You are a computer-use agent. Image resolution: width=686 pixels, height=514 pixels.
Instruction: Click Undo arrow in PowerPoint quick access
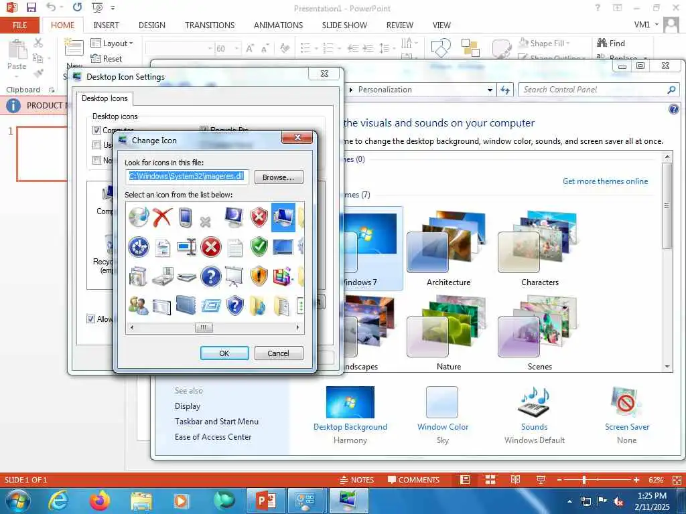pos(51,7)
